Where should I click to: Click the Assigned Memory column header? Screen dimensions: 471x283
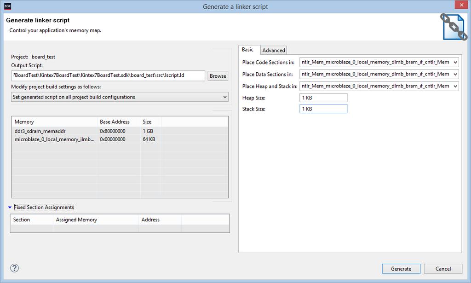tap(96, 219)
